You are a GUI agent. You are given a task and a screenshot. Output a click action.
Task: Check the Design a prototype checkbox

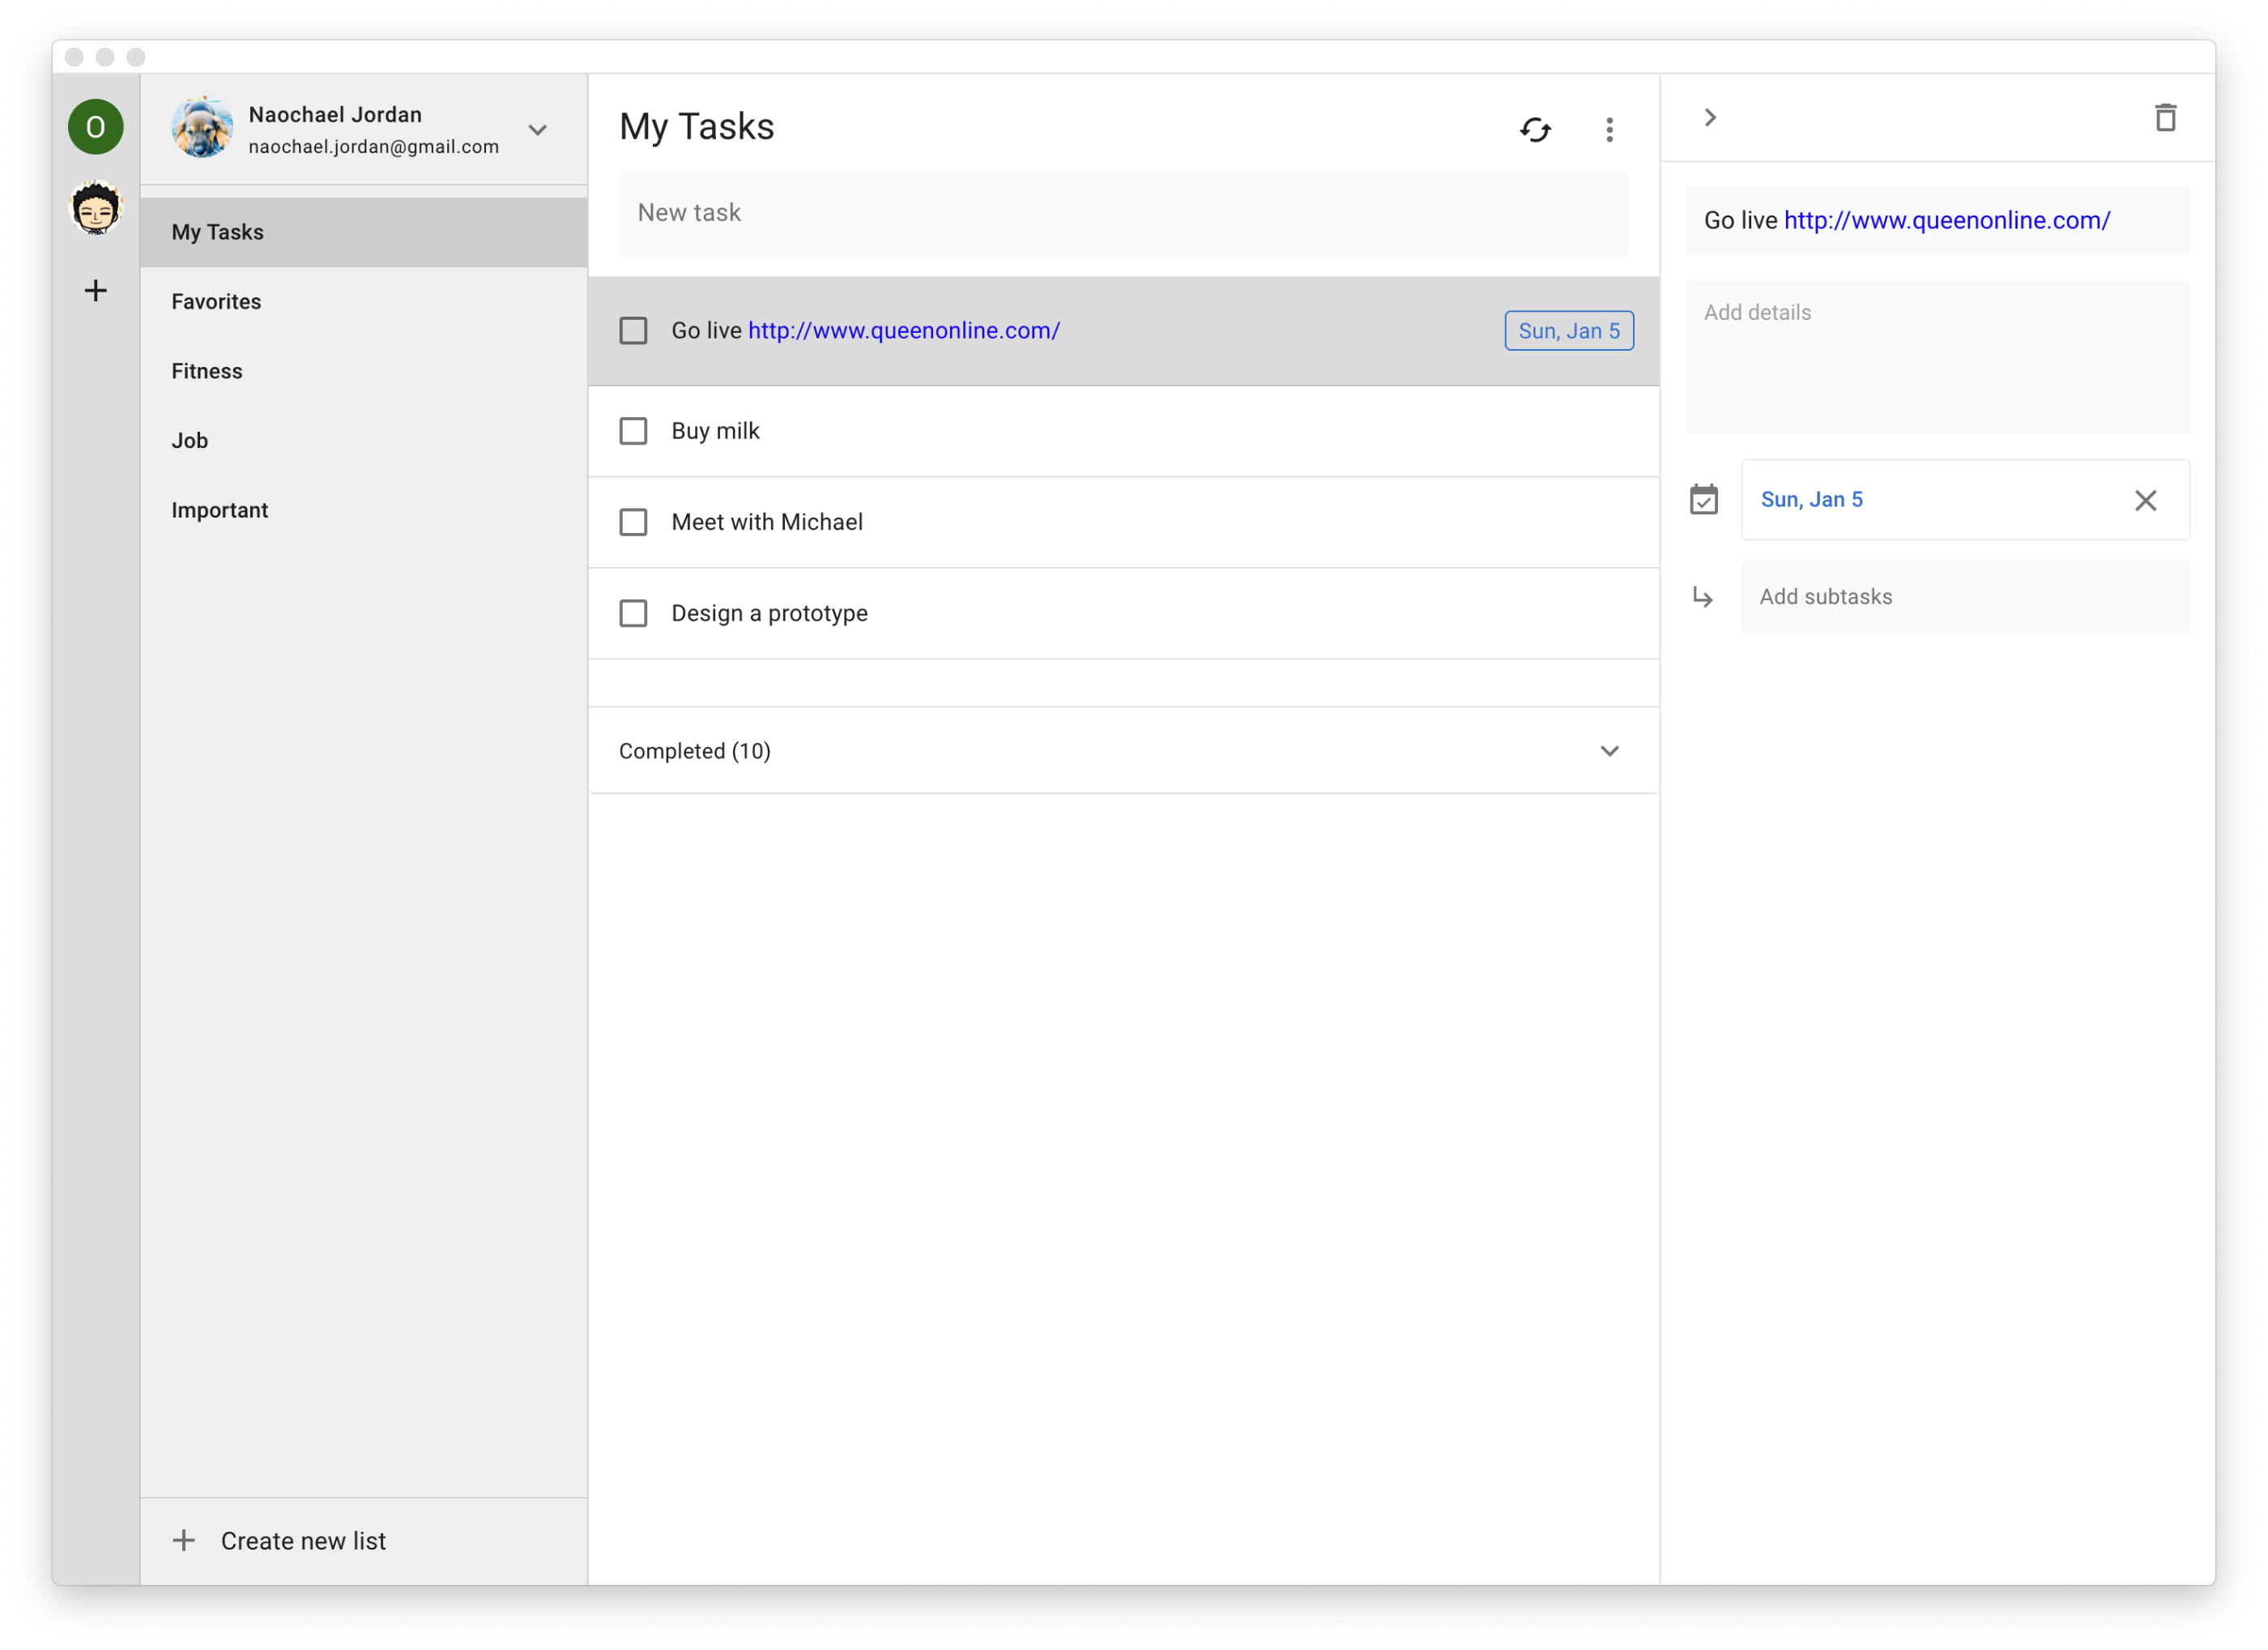[x=633, y=613]
